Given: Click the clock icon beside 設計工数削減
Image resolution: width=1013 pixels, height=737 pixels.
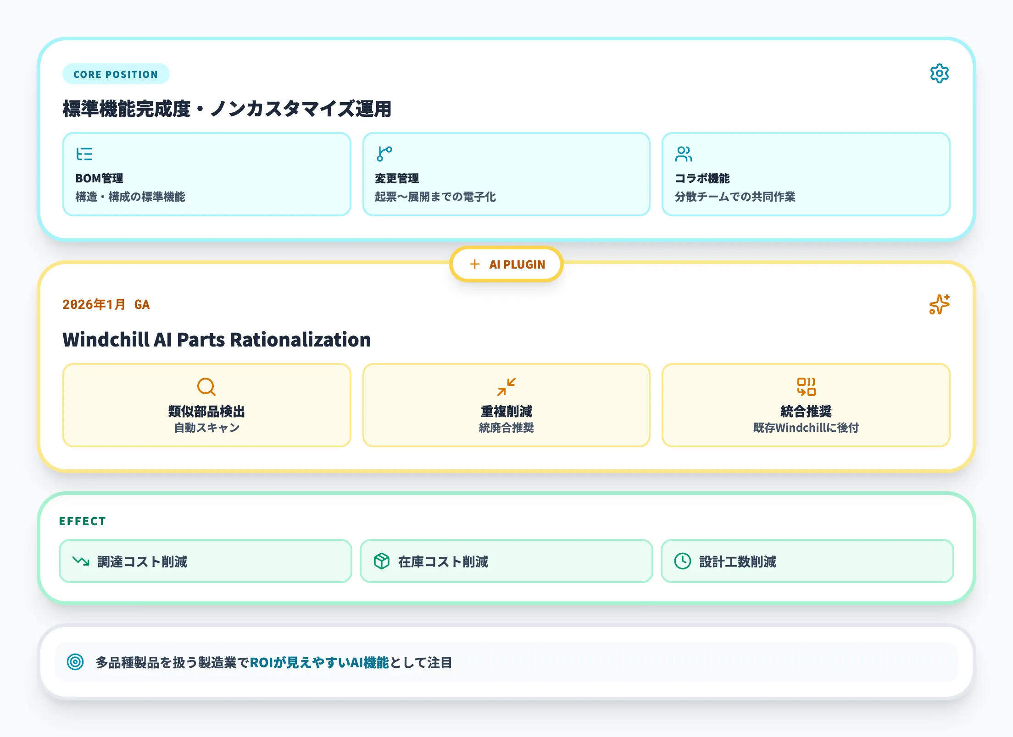Looking at the screenshot, I should coord(683,561).
